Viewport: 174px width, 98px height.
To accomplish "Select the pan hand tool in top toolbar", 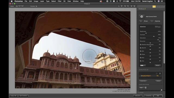I will pos(122,6).
